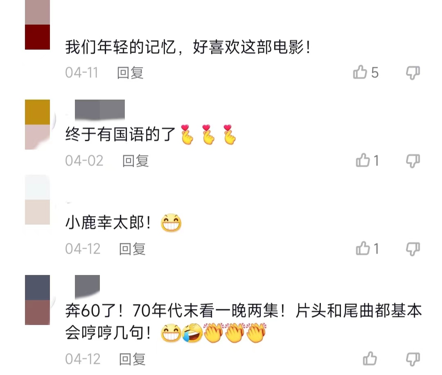Dislike the comment about 我们年轻的记忆
442x375 pixels.
point(413,73)
